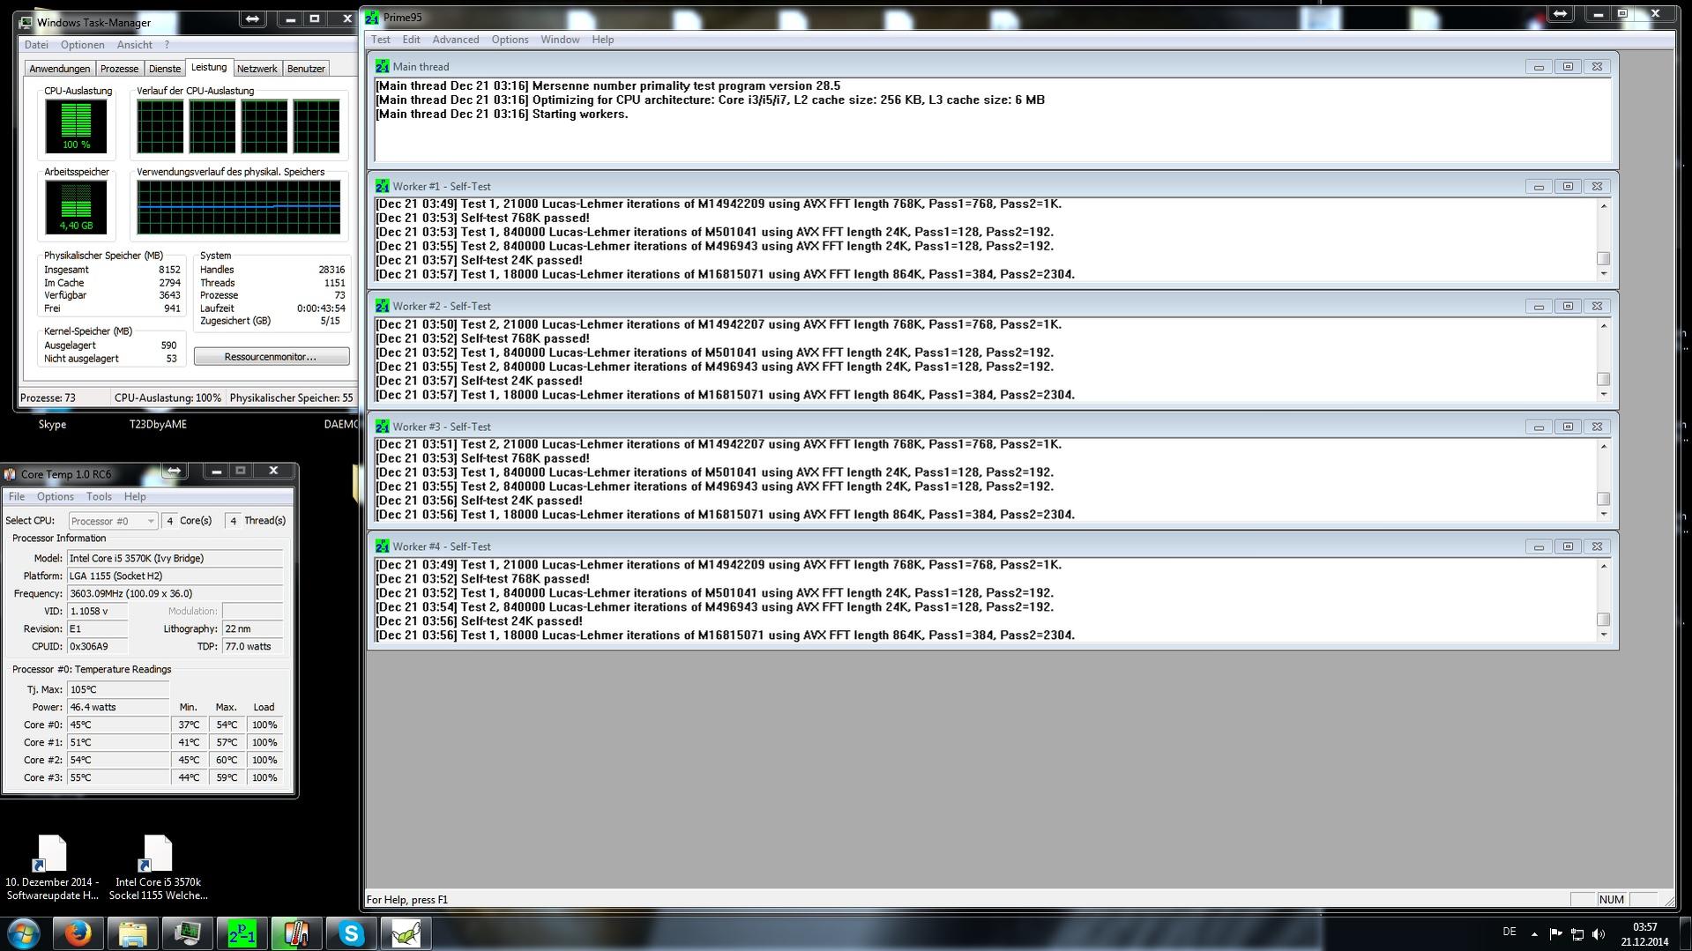Open Skype from the taskbar
Viewport: 1692px width, 951px height.
tap(351, 933)
